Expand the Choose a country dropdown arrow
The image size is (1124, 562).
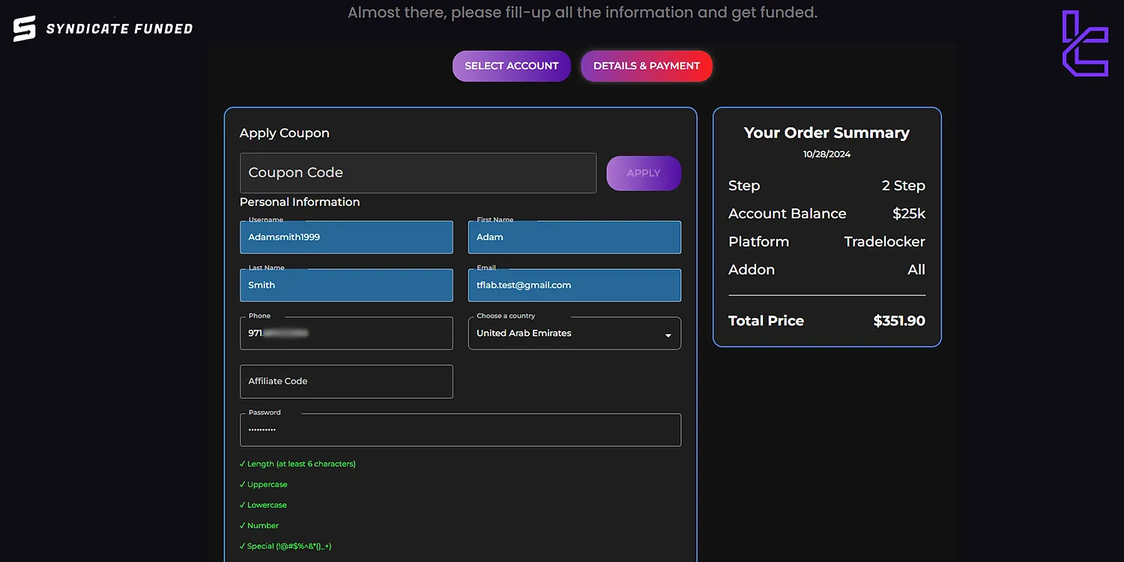click(x=668, y=335)
